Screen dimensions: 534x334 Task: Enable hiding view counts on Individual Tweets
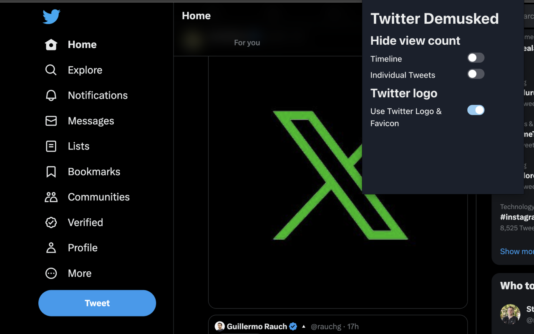pyautogui.click(x=476, y=74)
